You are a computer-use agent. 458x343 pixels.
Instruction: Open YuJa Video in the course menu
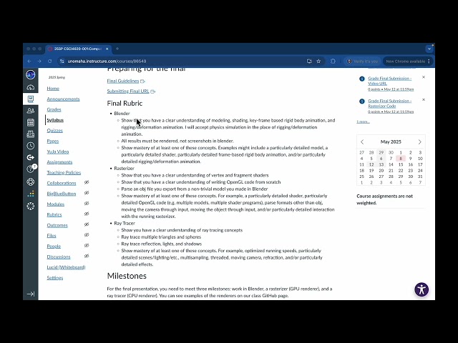58,151
